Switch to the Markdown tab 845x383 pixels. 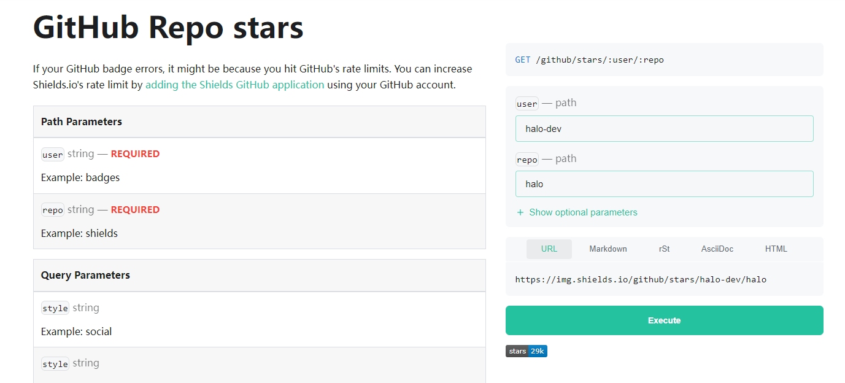608,249
